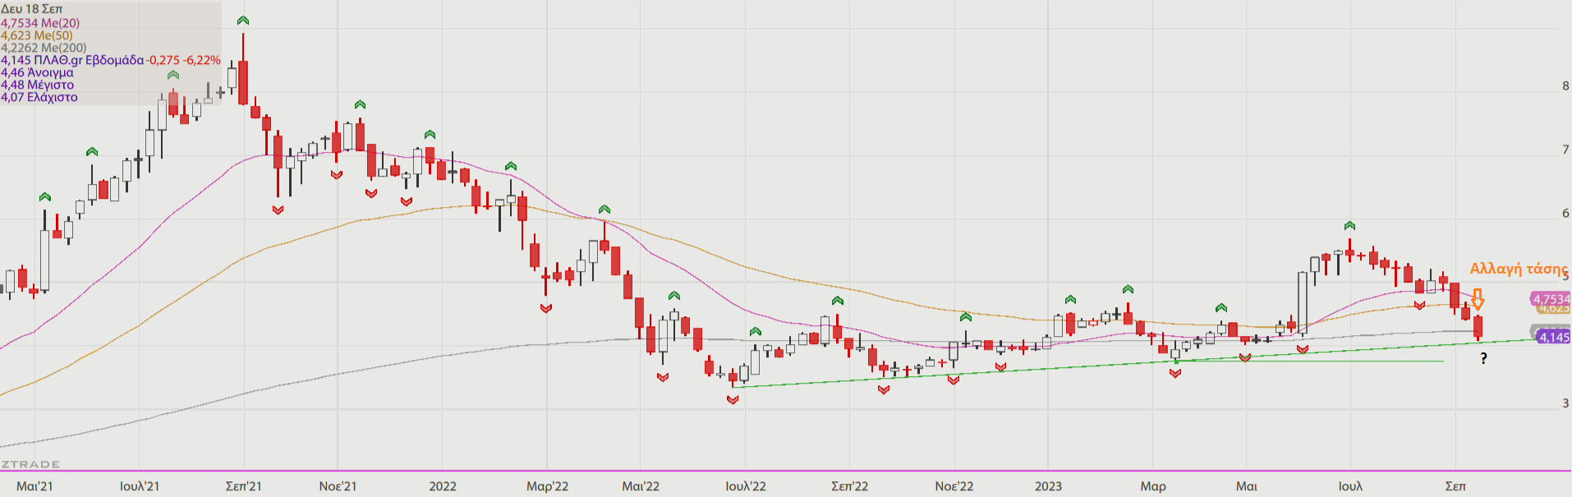The image size is (1572, 497).
Task: Select the '4,2262 Με(200)' moving average legend
Action: click(x=44, y=48)
